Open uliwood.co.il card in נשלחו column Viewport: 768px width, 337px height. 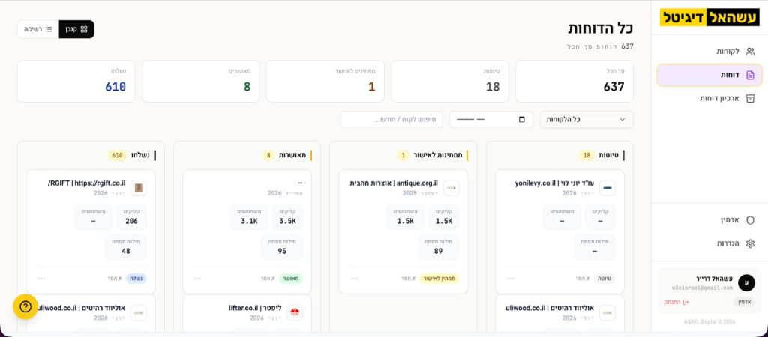81,308
